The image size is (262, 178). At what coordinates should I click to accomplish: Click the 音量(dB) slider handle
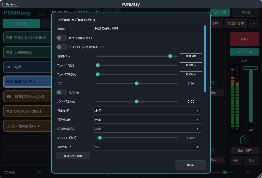point(170,56)
